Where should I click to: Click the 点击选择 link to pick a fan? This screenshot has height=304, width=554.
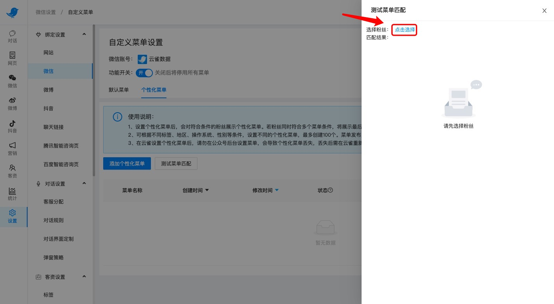pos(404,30)
